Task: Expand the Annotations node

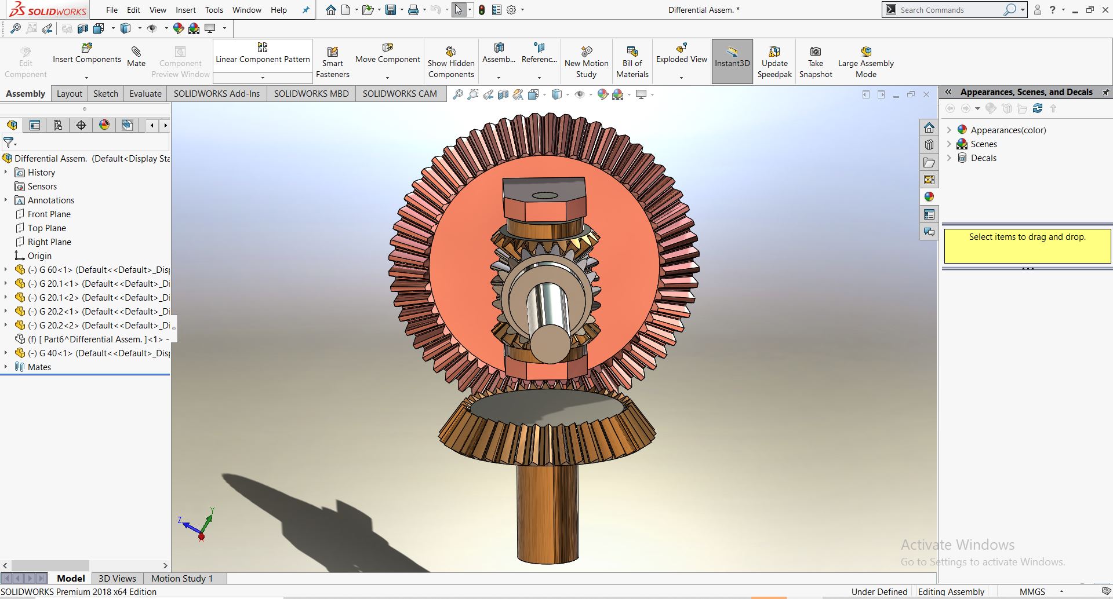Action: click(6, 200)
